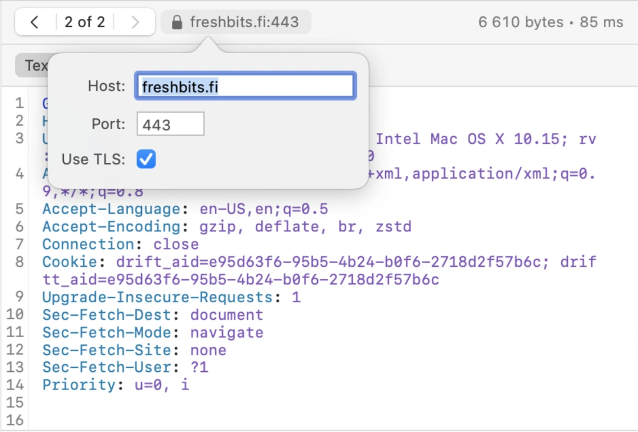Go back to the previous request
The width and height of the screenshot is (638, 432).
click(x=34, y=22)
